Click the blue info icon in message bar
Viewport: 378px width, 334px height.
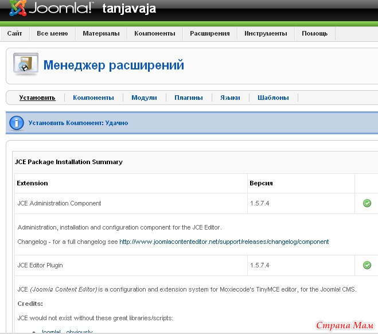pyautogui.click(x=17, y=123)
